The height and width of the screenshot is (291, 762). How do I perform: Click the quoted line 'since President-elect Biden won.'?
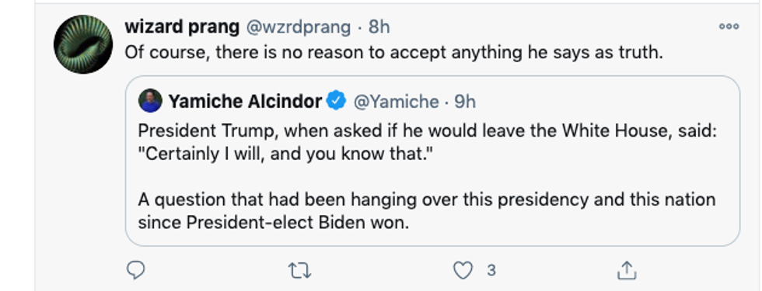tap(274, 223)
